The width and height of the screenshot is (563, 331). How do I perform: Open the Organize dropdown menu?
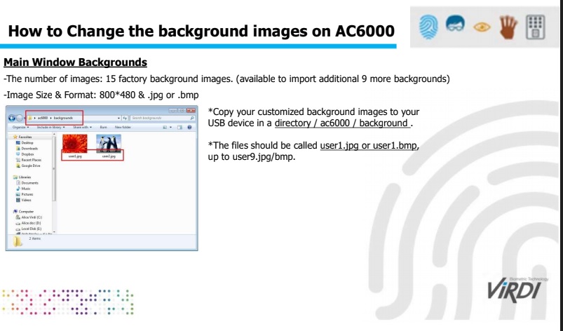(x=21, y=127)
